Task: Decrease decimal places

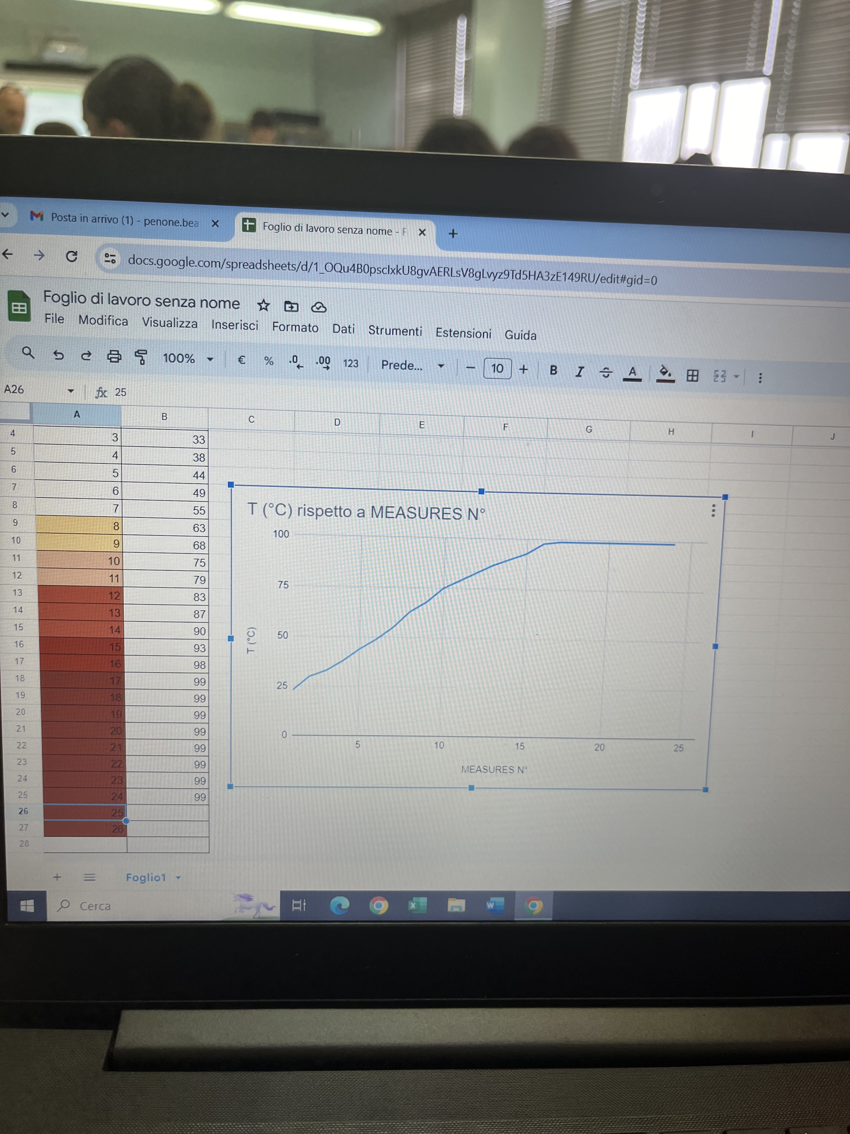Action: 296,362
